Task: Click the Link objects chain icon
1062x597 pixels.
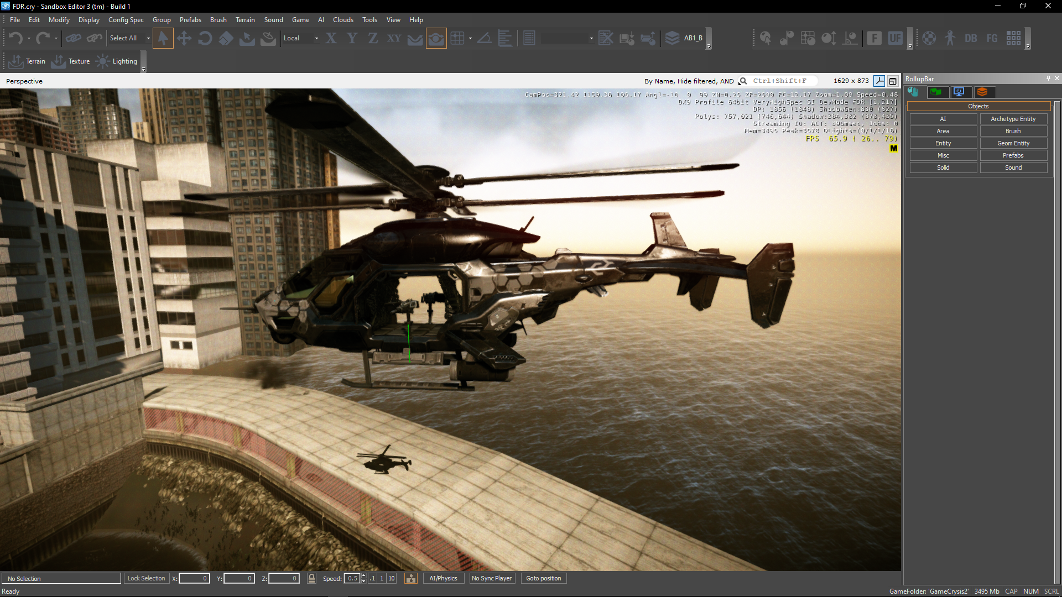Action: pyautogui.click(x=73, y=38)
